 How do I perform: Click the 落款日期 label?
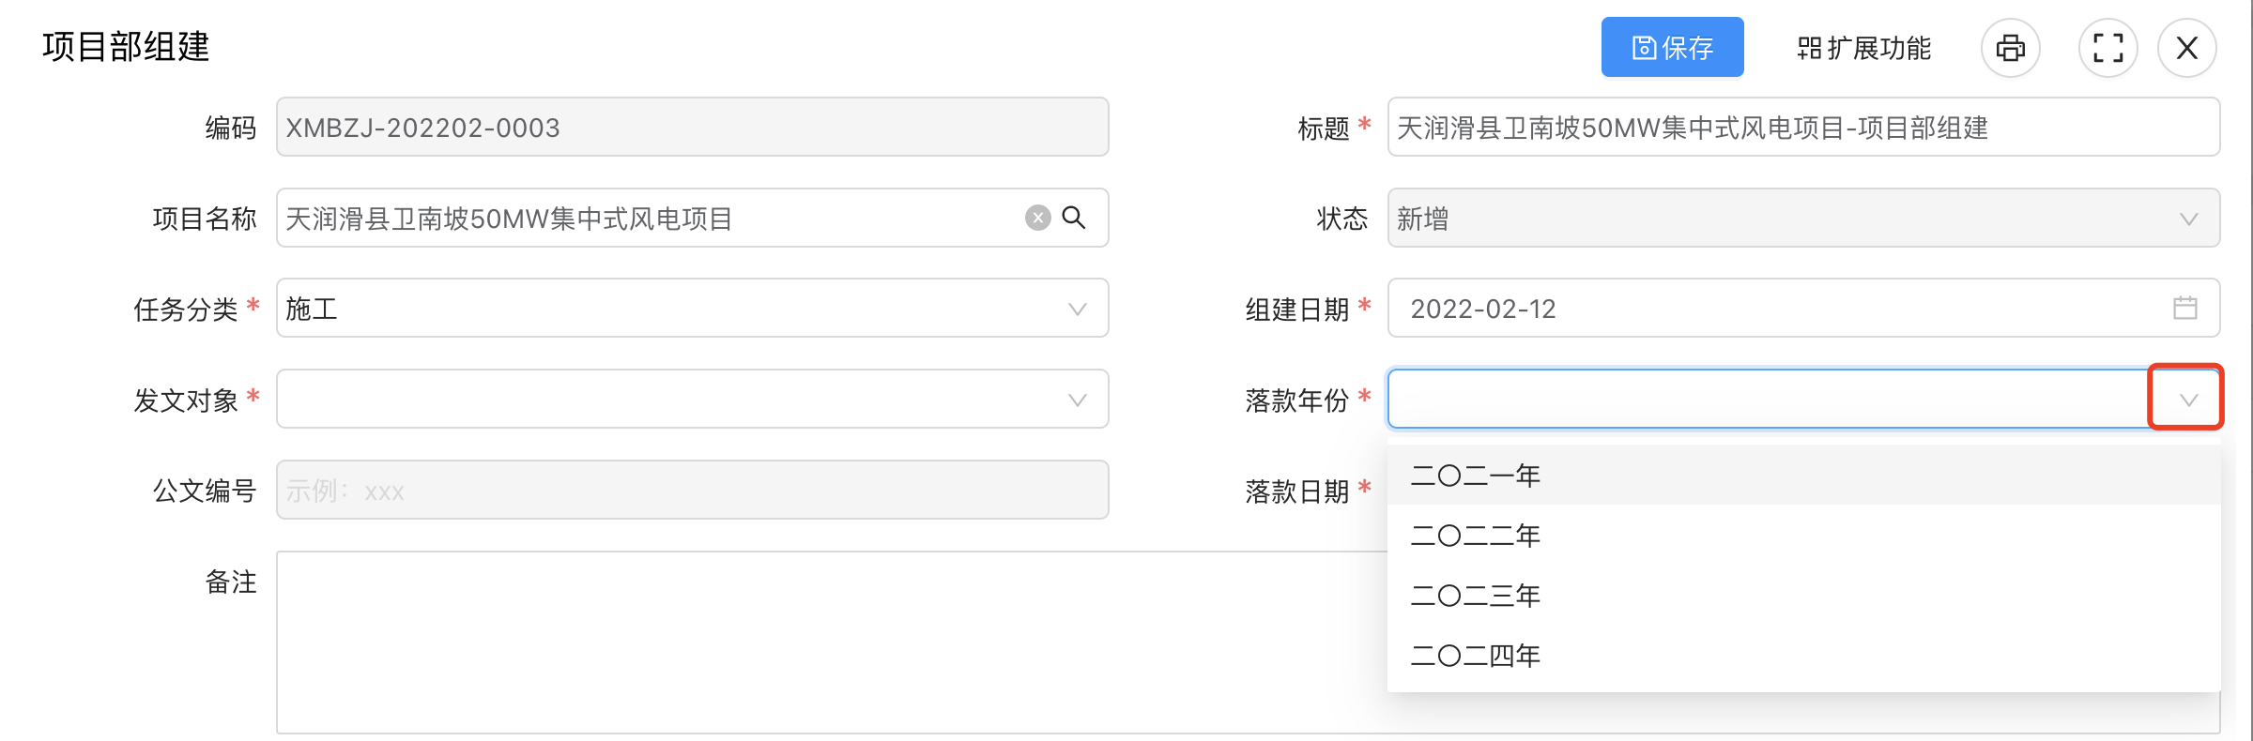[x=1296, y=491]
